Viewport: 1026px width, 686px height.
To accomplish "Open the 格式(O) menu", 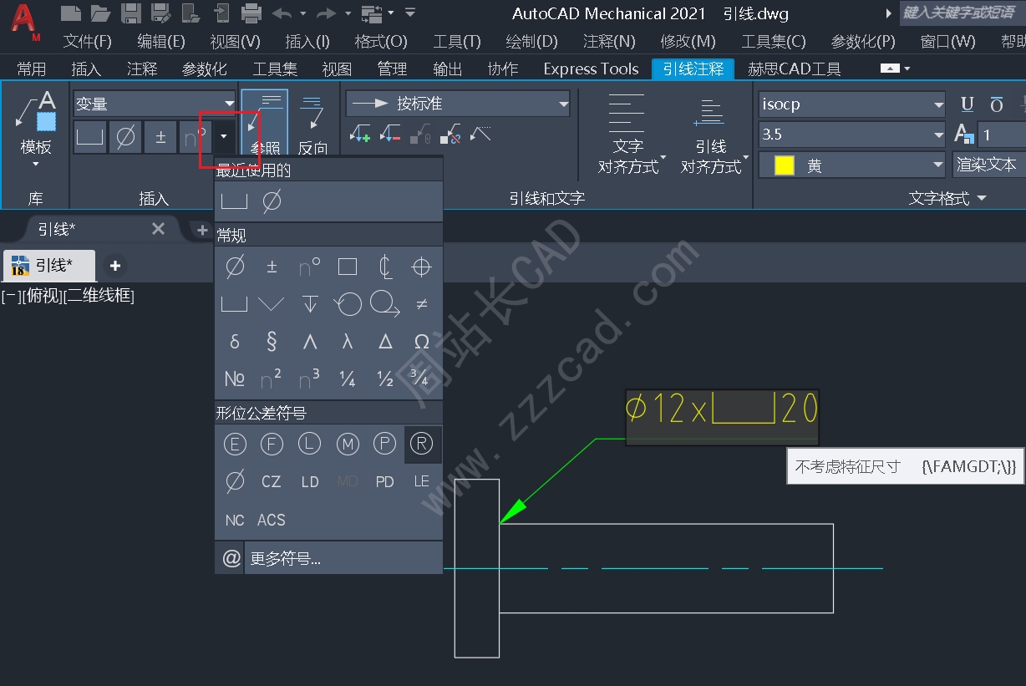I will 381,41.
